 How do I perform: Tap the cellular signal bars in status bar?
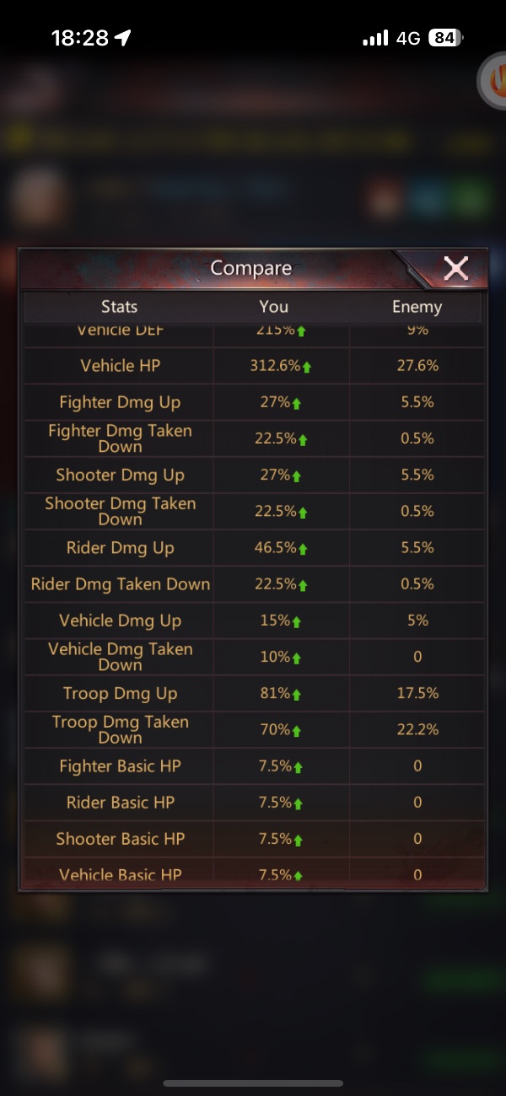click(374, 38)
